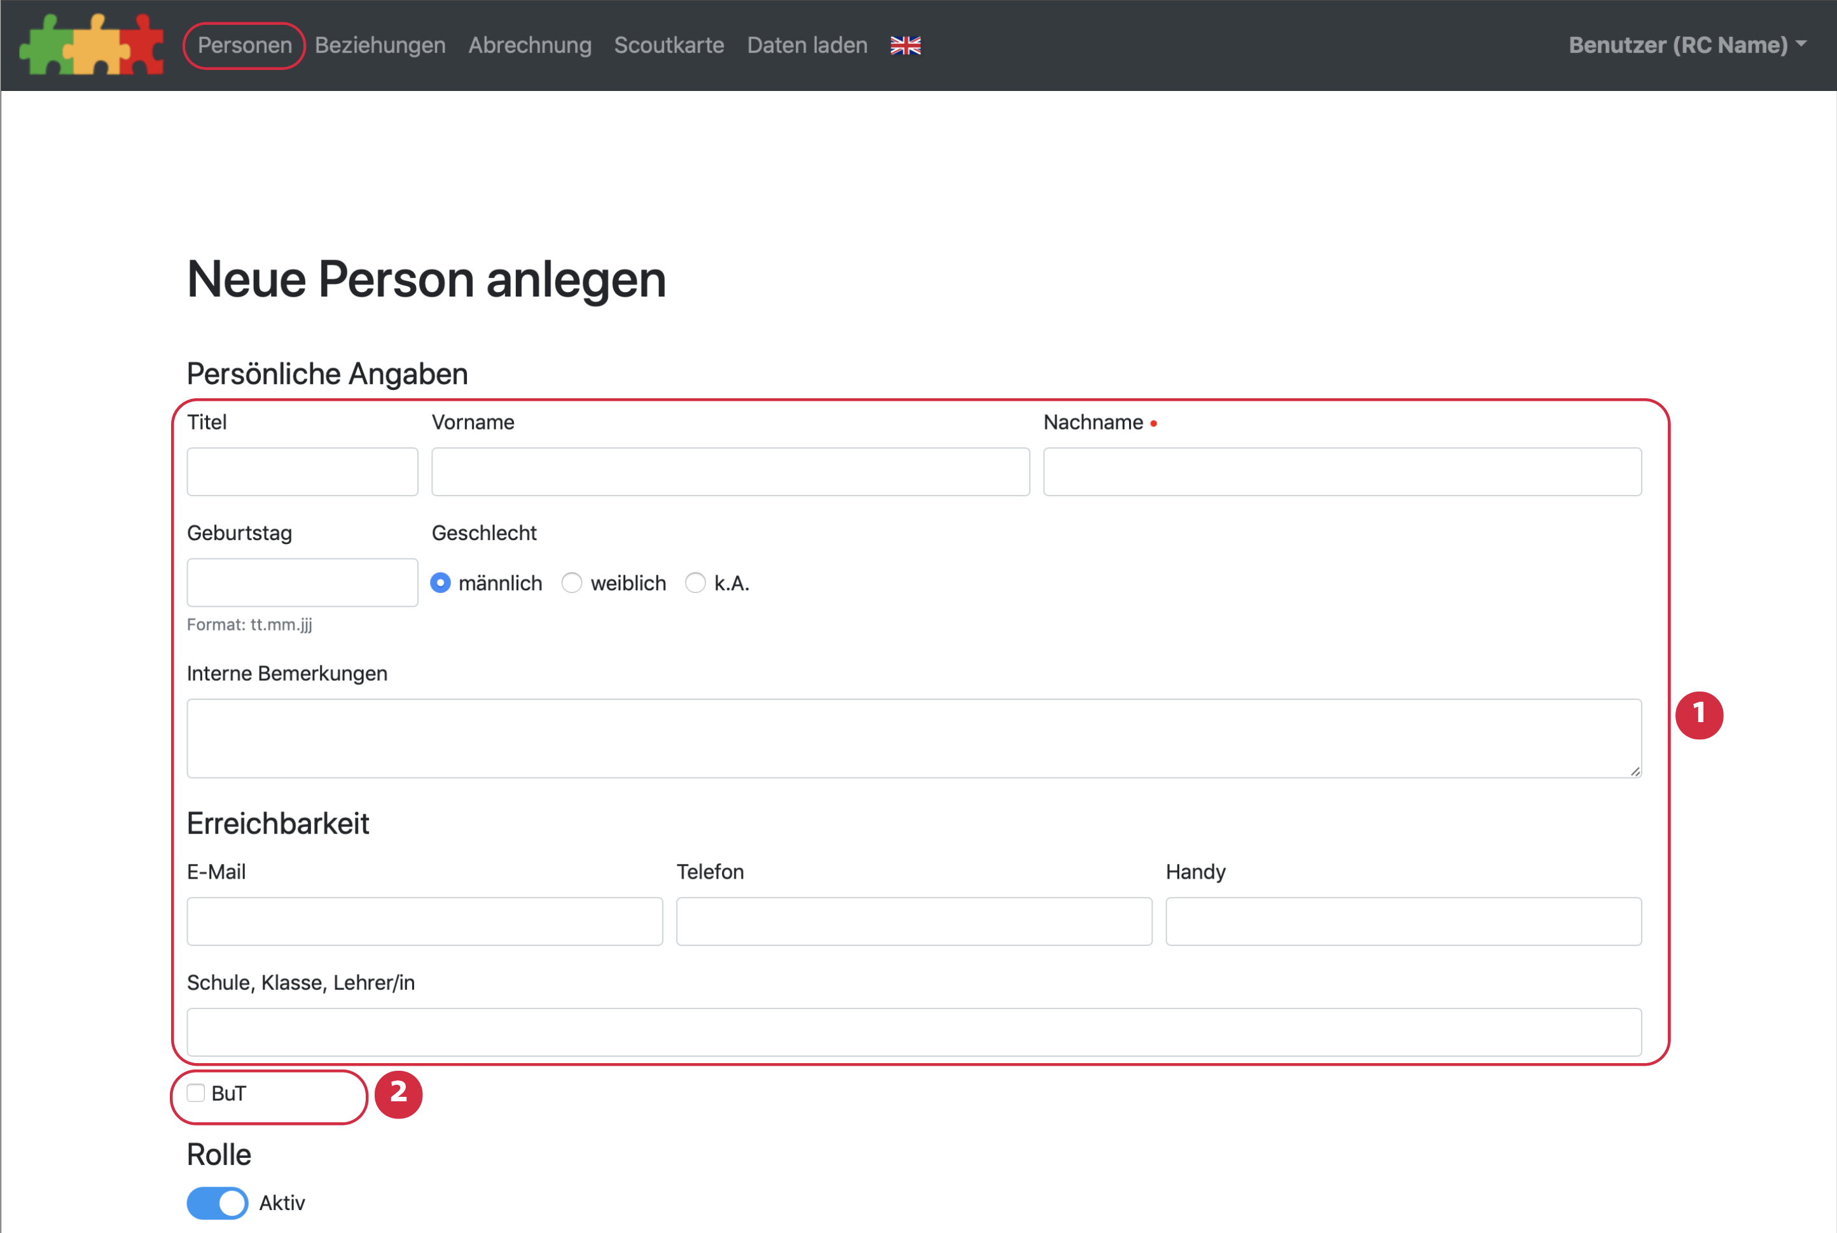The image size is (1837, 1233).
Task: Click the puzzle pieces logo
Action: tap(91, 45)
